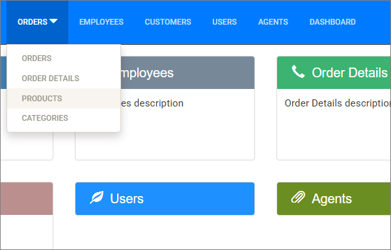This screenshot has height=250, width=391.
Task: Choose PRODUCTS in the dropdown menu
Action: (64, 98)
